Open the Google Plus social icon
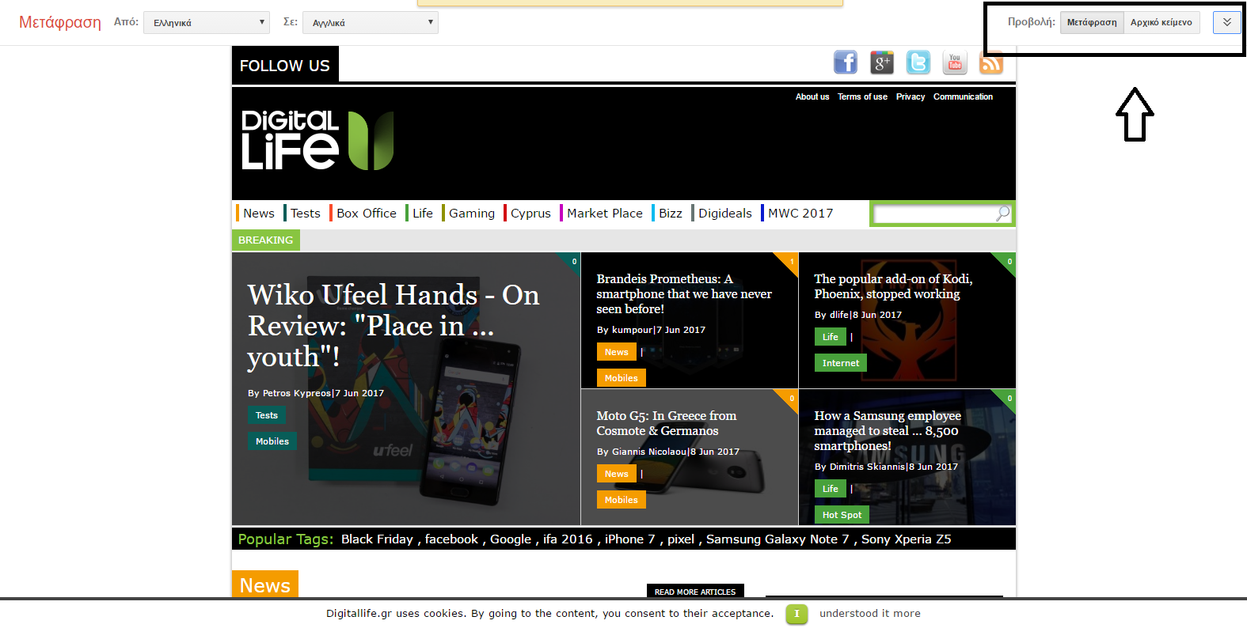This screenshot has width=1247, height=628. pyautogui.click(x=882, y=62)
